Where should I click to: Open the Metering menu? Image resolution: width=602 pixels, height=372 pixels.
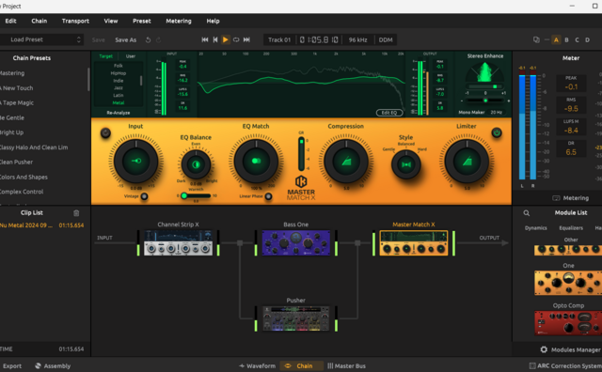click(179, 21)
